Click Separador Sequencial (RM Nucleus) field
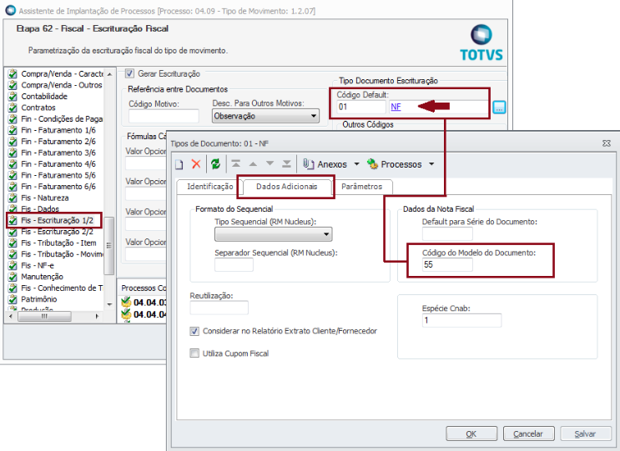This screenshot has height=451, width=620. (234, 264)
